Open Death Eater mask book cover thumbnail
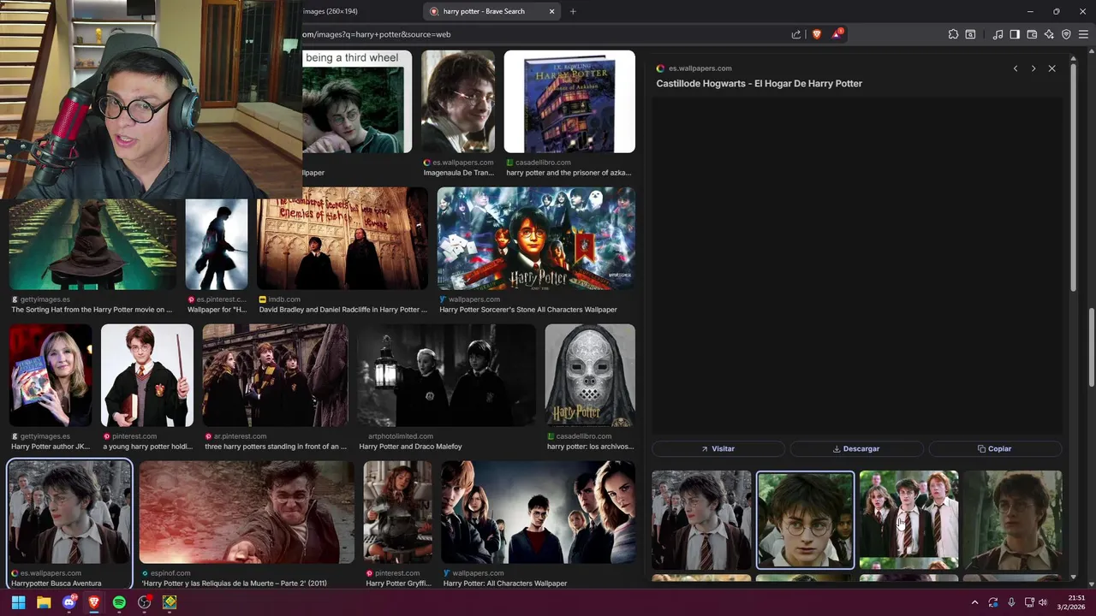The height and width of the screenshot is (616, 1096). pyautogui.click(x=590, y=376)
